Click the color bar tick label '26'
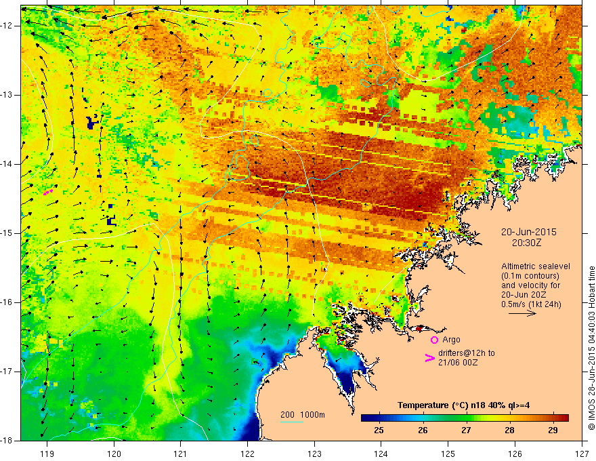This screenshot has height=461, width=596. 423,430
